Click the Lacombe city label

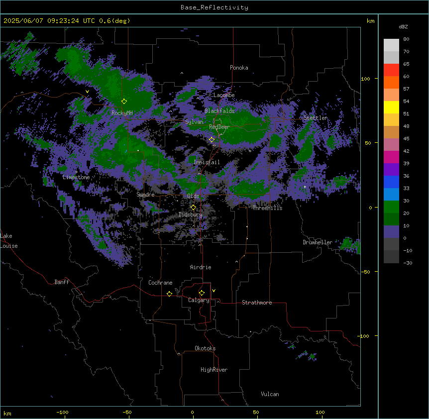pyautogui.click(x=224, y=95)
